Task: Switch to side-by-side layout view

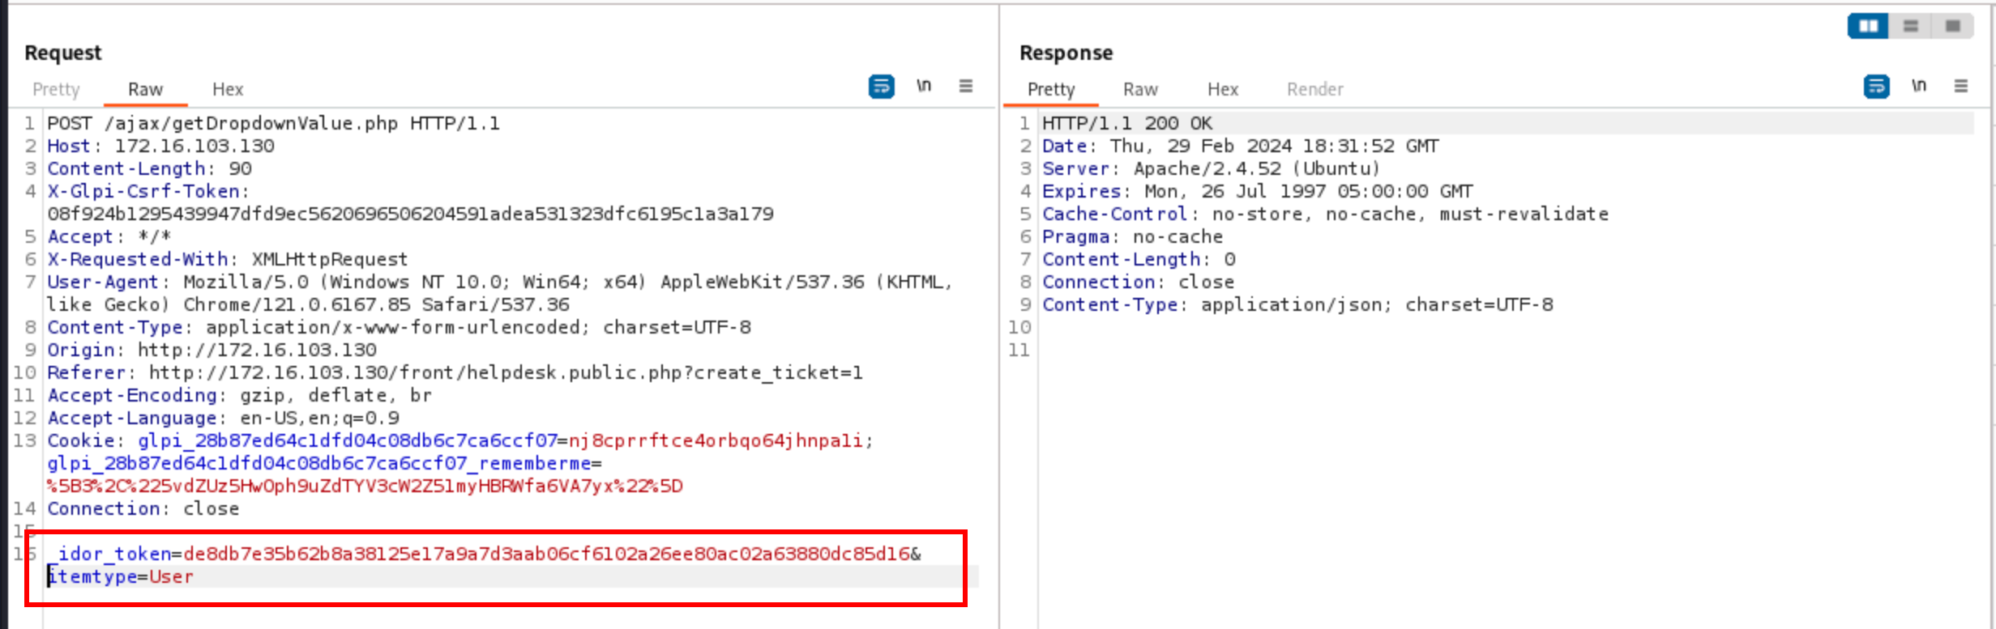Action: click(1869, 26)
